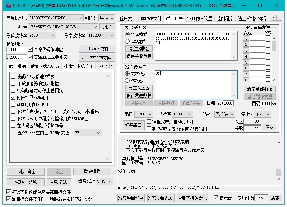
Task: Open Flash fill value FF dropdown
Action: [x=88, y=133]
